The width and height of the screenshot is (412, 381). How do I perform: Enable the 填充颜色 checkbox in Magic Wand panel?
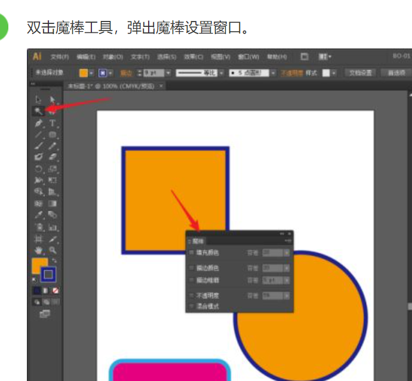(192, 252)
